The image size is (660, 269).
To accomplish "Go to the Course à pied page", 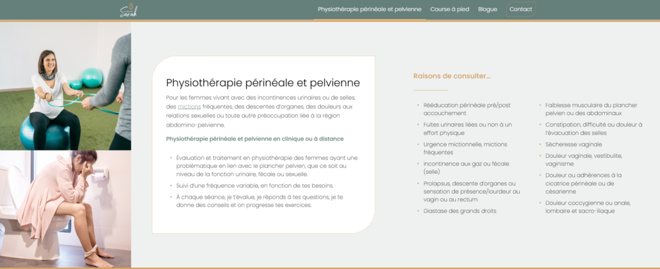I will (x=449, y=10).
